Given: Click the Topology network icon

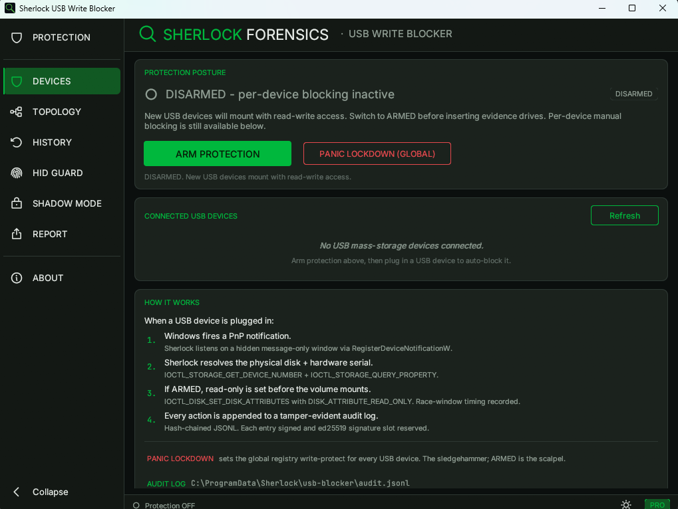Looking at the screenshot, I should point(17,112).
